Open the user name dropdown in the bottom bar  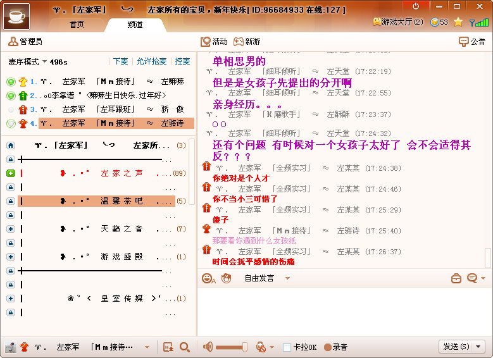[147, 347]
